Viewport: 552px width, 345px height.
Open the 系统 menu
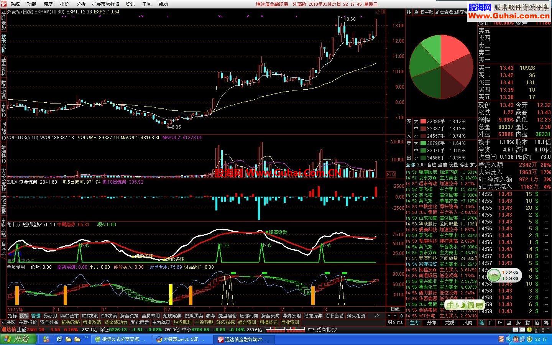(x=15, y=4)
